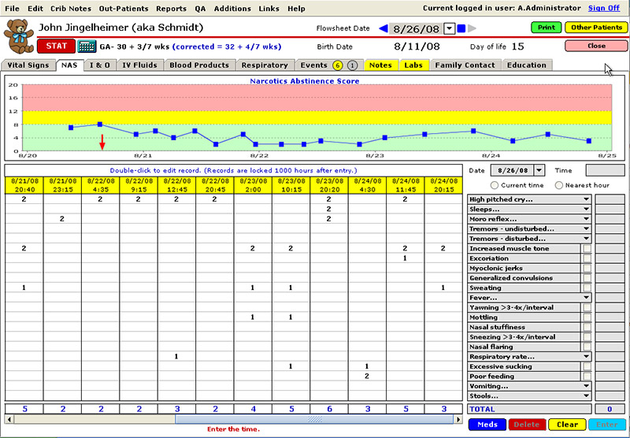630x438 pixels.
Task: Check the Excessive sucking checkbox
Action: [587, 367]
